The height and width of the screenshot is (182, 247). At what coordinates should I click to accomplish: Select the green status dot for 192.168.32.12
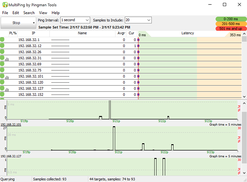point(2,45)
